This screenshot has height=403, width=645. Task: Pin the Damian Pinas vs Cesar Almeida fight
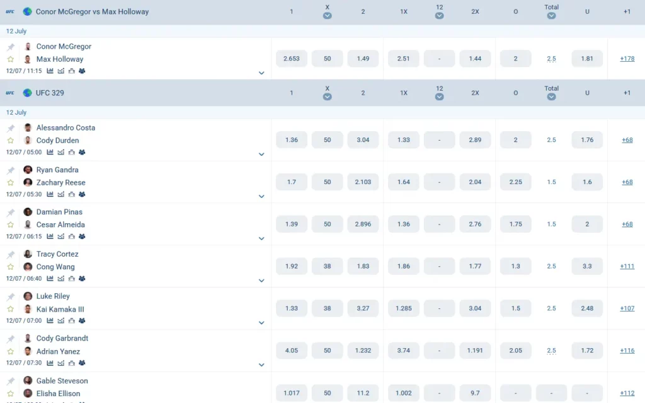[x=11, y=213]
